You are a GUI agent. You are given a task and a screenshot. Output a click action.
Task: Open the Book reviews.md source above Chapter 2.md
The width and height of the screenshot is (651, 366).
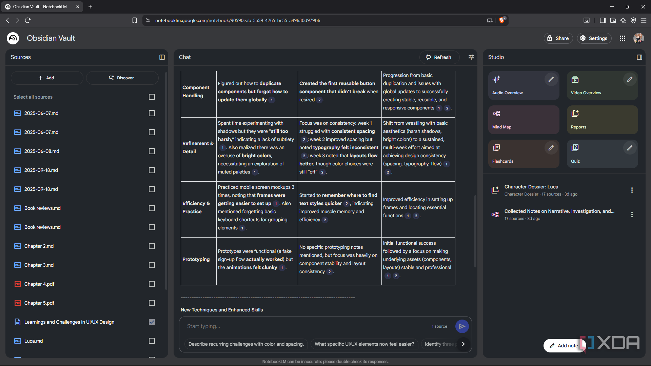coord(42,227)
